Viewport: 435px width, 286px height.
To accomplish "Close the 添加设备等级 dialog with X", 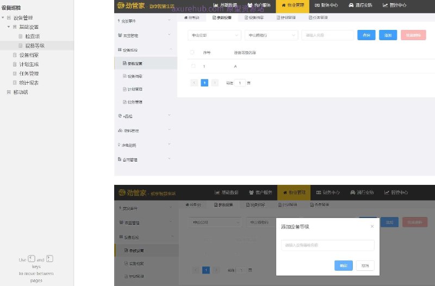I will point(372,226).
